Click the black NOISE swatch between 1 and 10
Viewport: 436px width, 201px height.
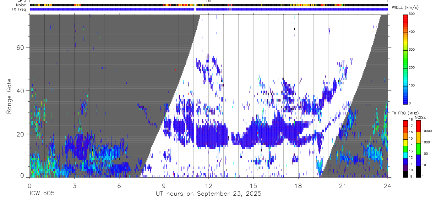pyautogui.click(x=418, y=171)
